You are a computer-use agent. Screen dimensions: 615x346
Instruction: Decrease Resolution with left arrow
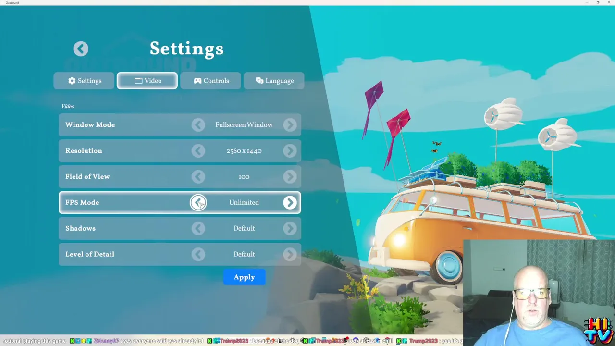[198, 151]
